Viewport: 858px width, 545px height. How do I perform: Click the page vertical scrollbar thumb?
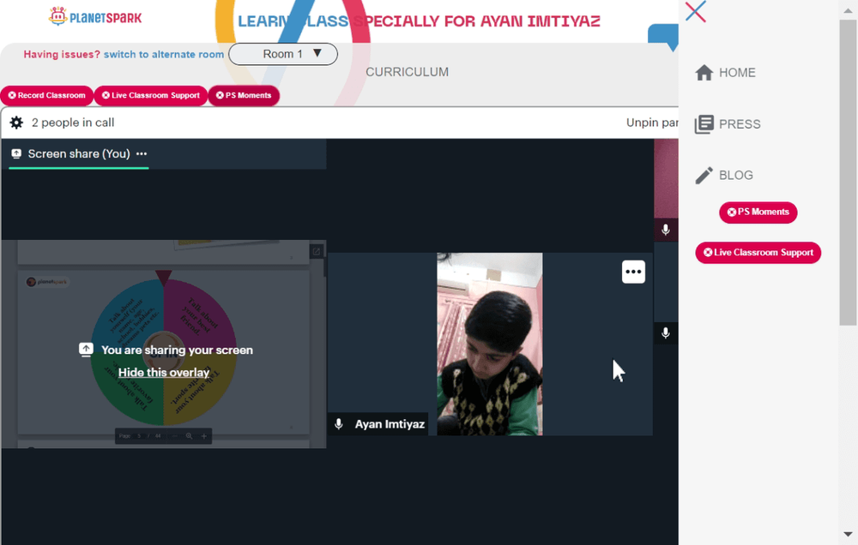pyautogui.click(x=849, y=172)
